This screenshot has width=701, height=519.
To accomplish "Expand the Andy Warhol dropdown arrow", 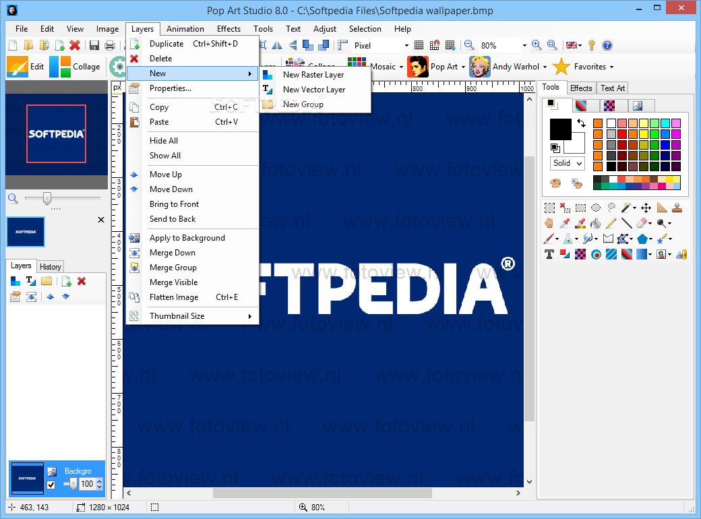I will [x=545, y=67].
